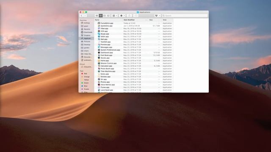Click the ApolloOne size value cell
Viewport: 271px width, 152px height.
coord(156,26)
